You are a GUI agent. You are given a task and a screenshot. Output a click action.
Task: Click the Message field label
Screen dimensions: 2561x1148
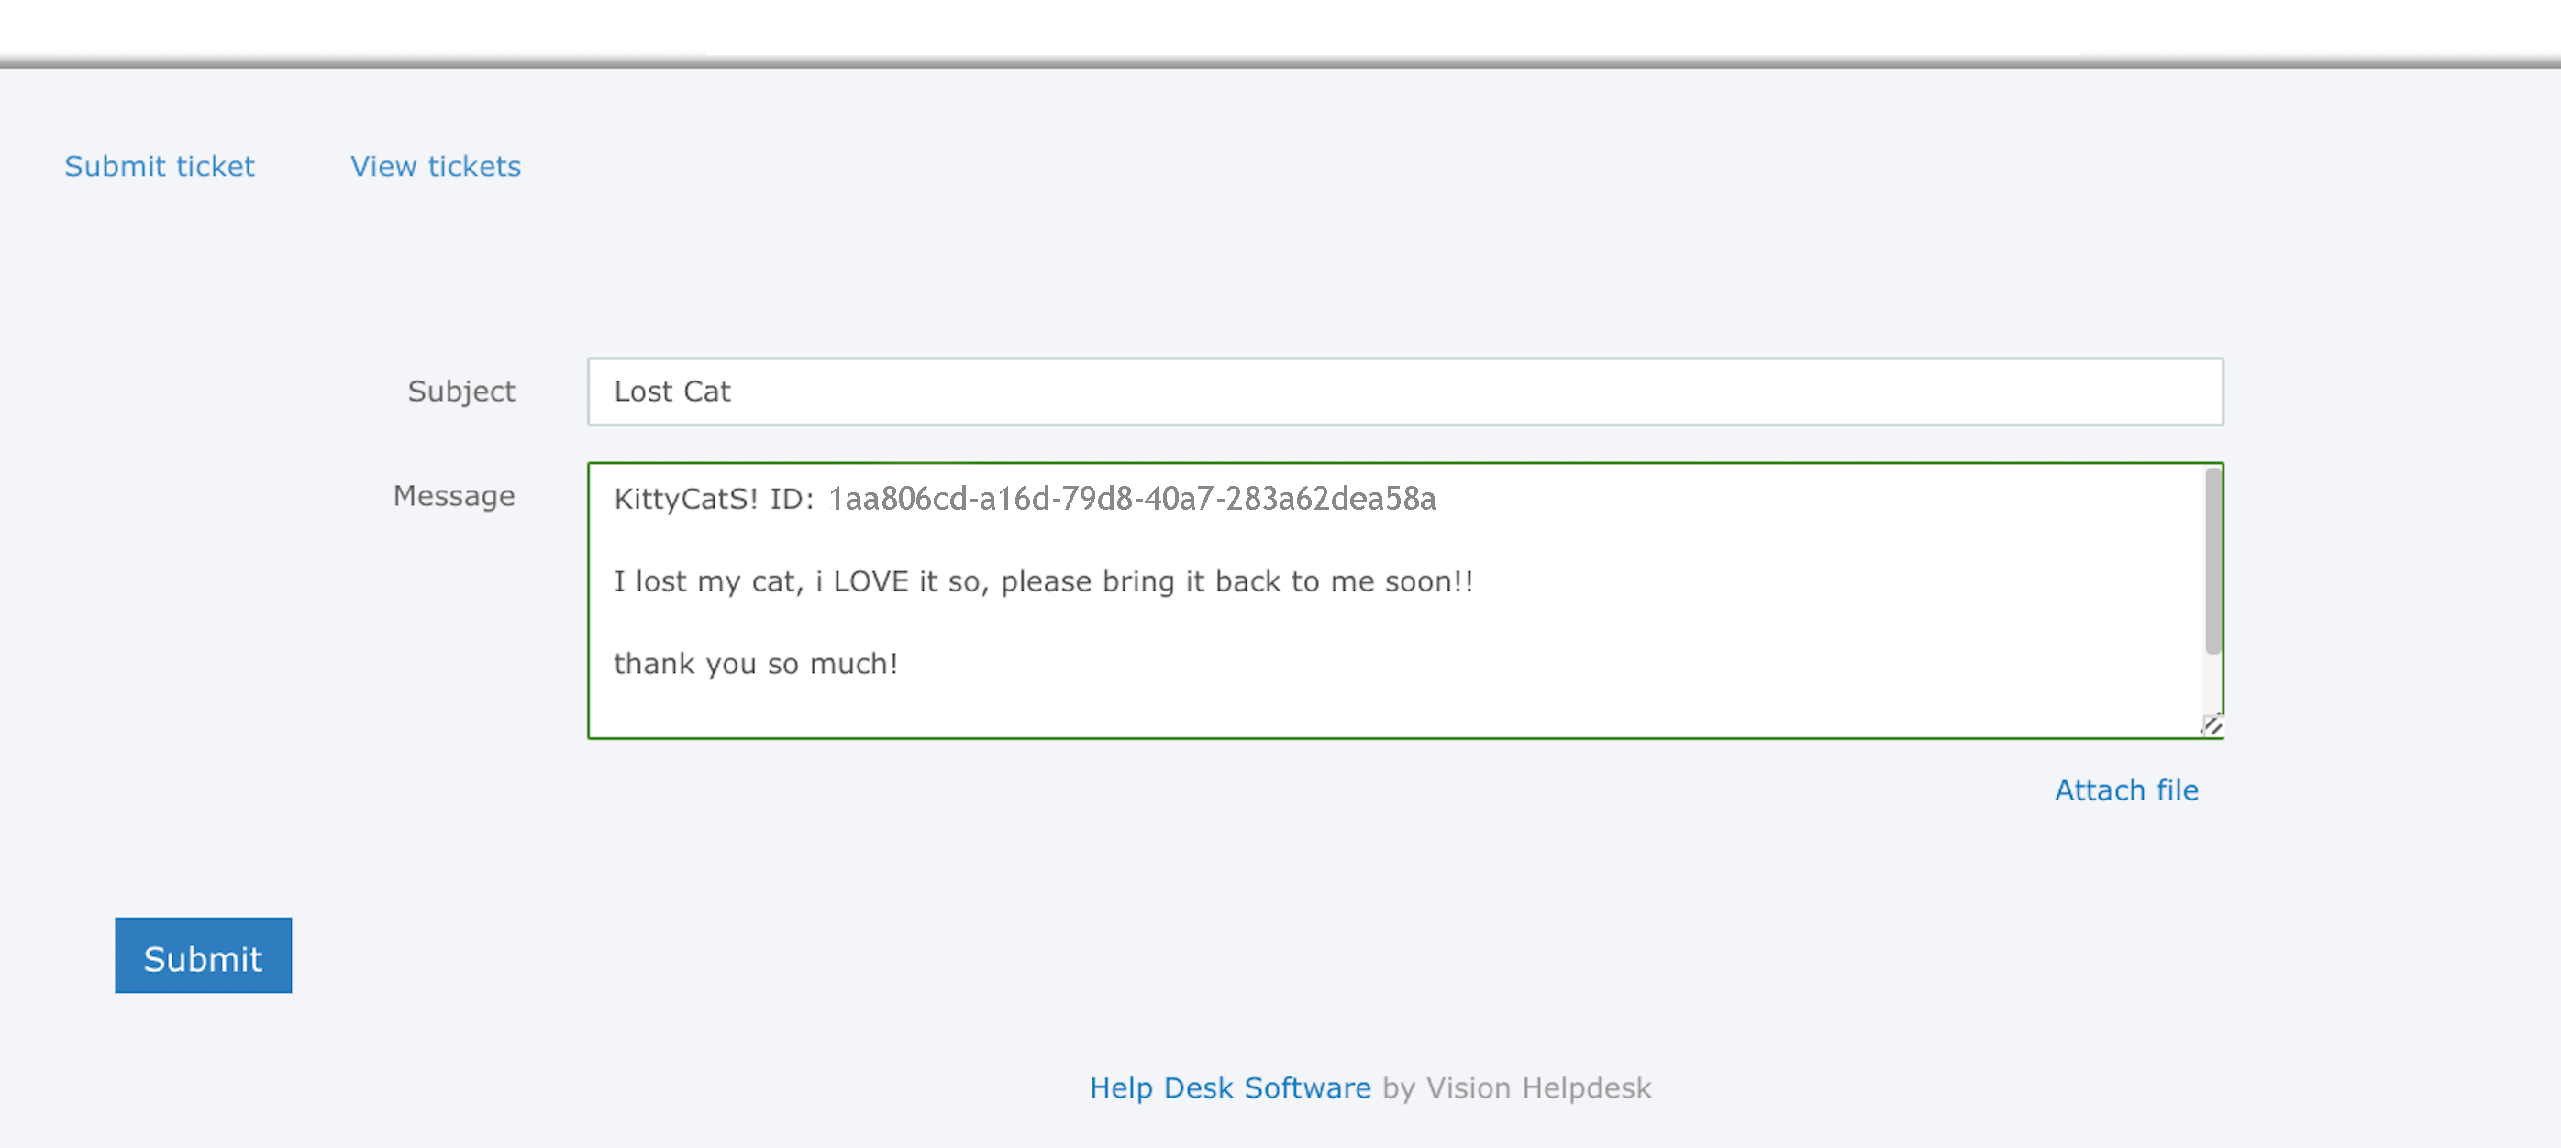click(x=454, y=496)
